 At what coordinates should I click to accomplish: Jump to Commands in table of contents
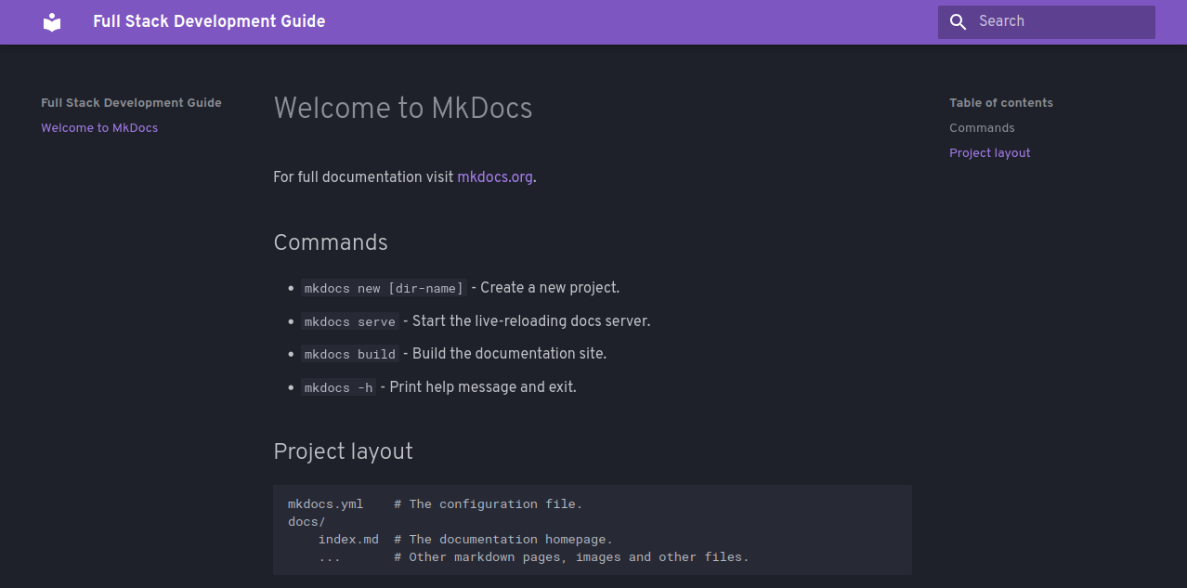[x=982, y=128]
